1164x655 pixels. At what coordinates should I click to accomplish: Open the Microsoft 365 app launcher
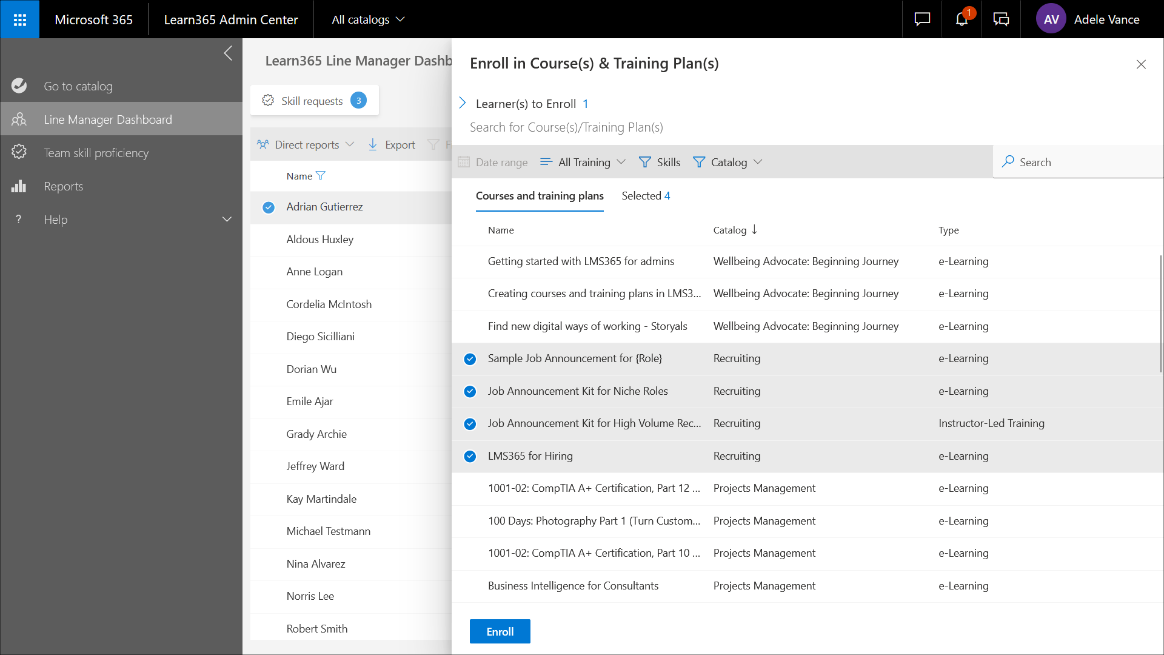click(20, 19)
